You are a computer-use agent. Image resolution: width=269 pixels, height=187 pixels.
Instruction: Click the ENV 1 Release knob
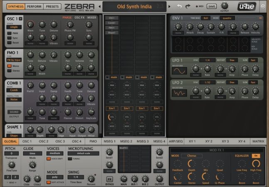click(245, 27)
